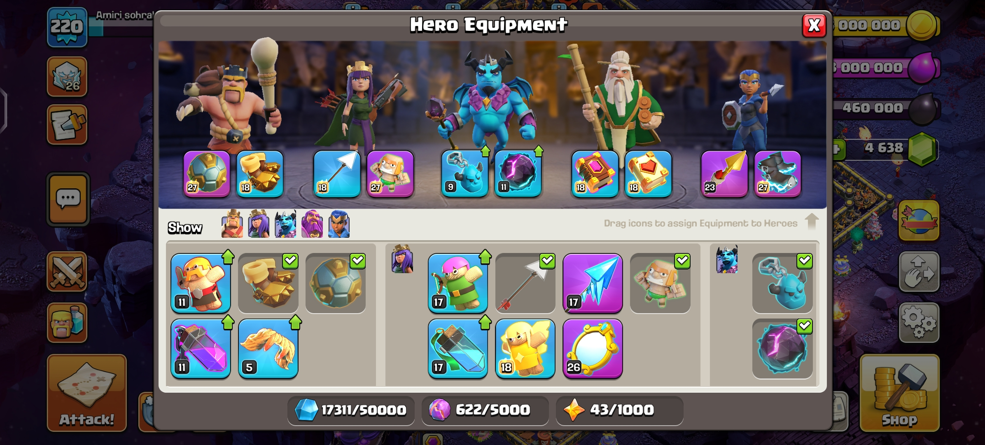Screen dimensions: 985x445
Task: Close the Hero Equipment window
Action: 814,26
